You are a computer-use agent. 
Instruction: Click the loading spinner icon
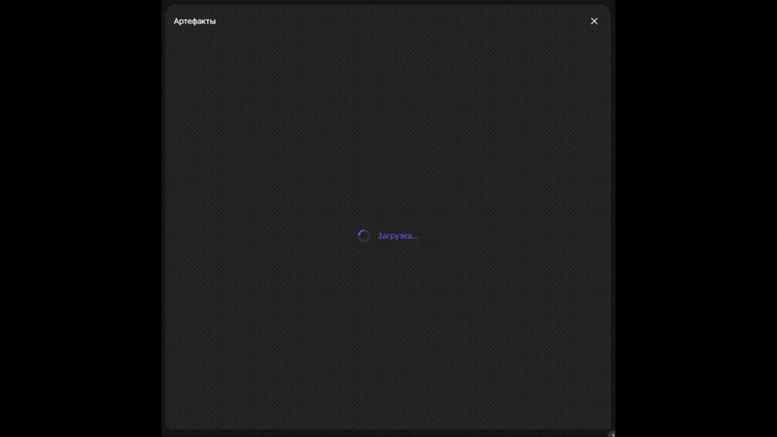364,236
